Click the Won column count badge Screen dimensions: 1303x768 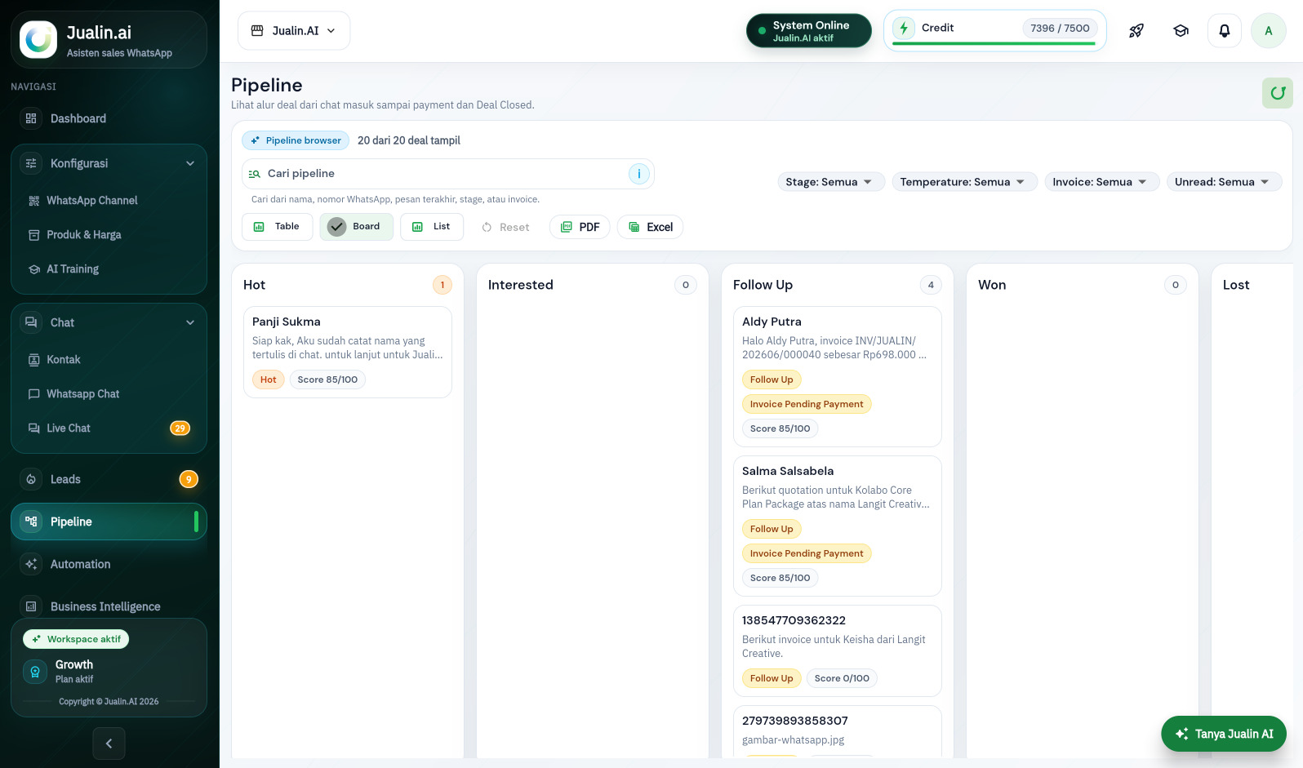coord(1176,285)
